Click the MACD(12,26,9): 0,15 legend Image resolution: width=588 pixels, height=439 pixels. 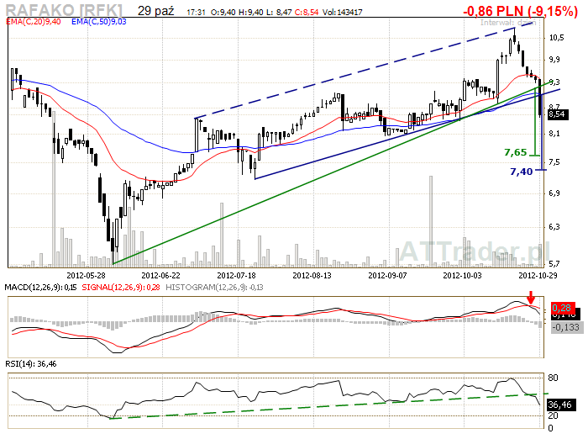40,288
